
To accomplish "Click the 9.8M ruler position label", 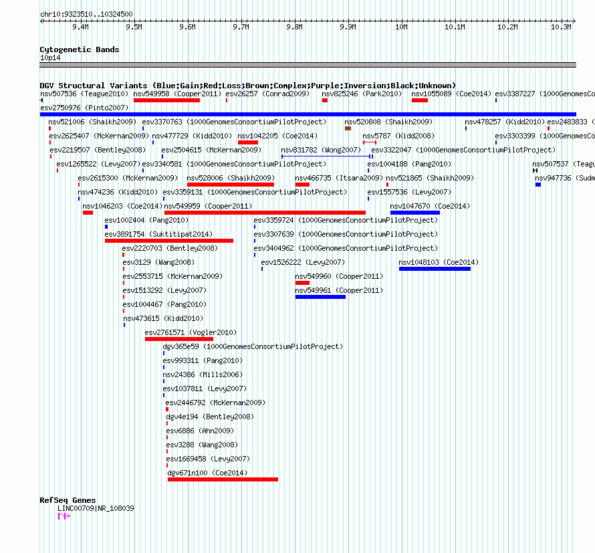I will coord(294,27).
